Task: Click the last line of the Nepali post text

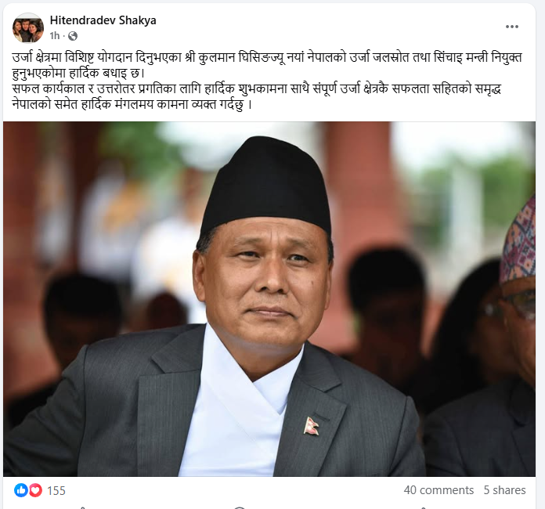Action: click(132, 104)
